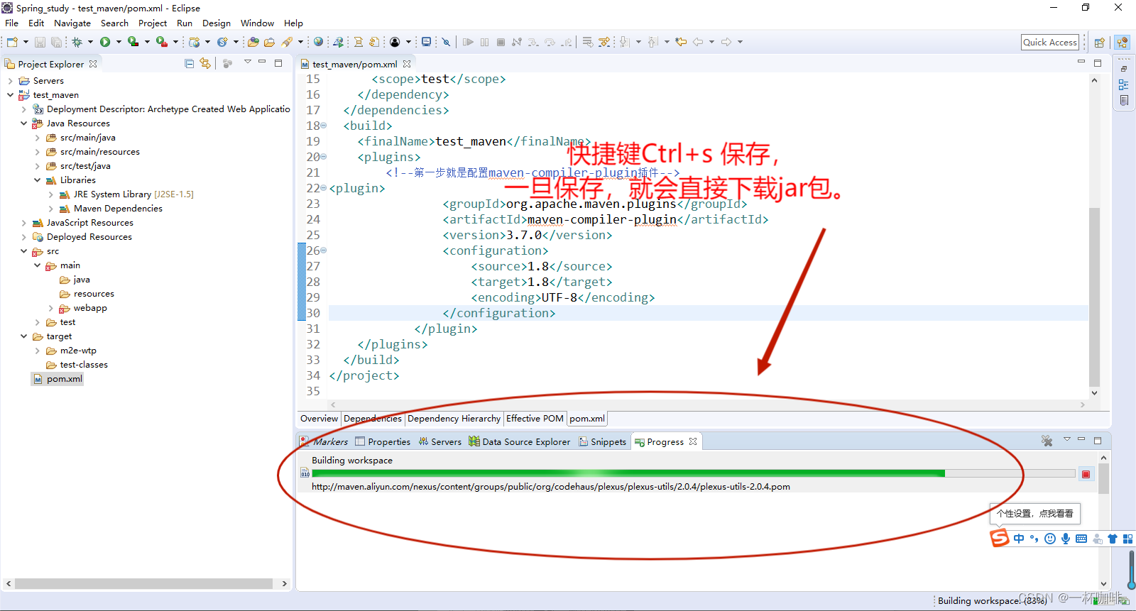
Task: Select the Java EE perspective icon
Action: pyautogui.click(x=1122, y=43)
